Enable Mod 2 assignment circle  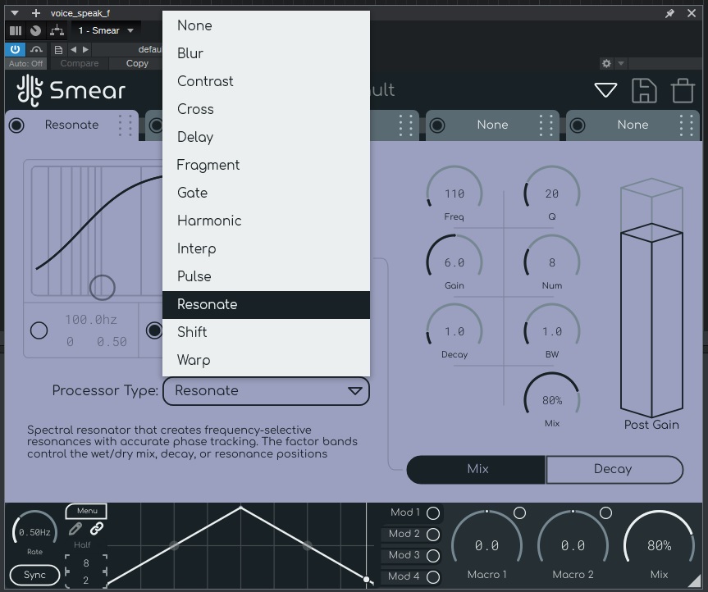[x=433, y=535]
